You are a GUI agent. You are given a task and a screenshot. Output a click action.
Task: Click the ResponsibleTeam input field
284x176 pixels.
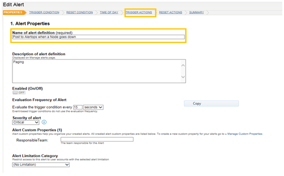pyautogui.click(x=97, y=139)
